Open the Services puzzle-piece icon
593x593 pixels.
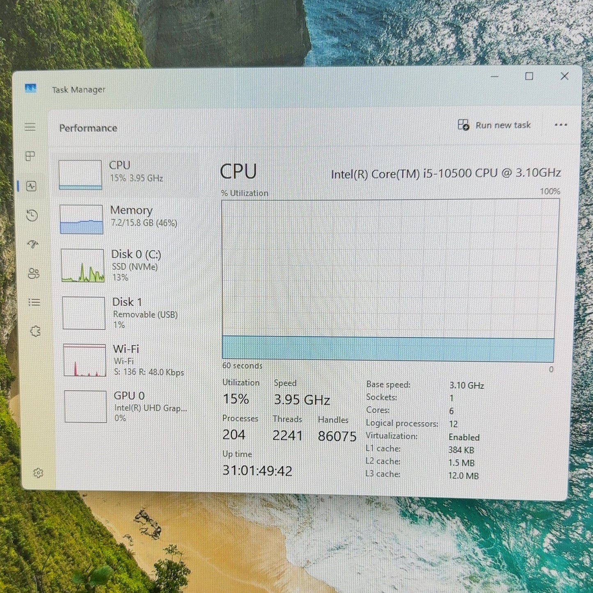[x=35, y=331]
